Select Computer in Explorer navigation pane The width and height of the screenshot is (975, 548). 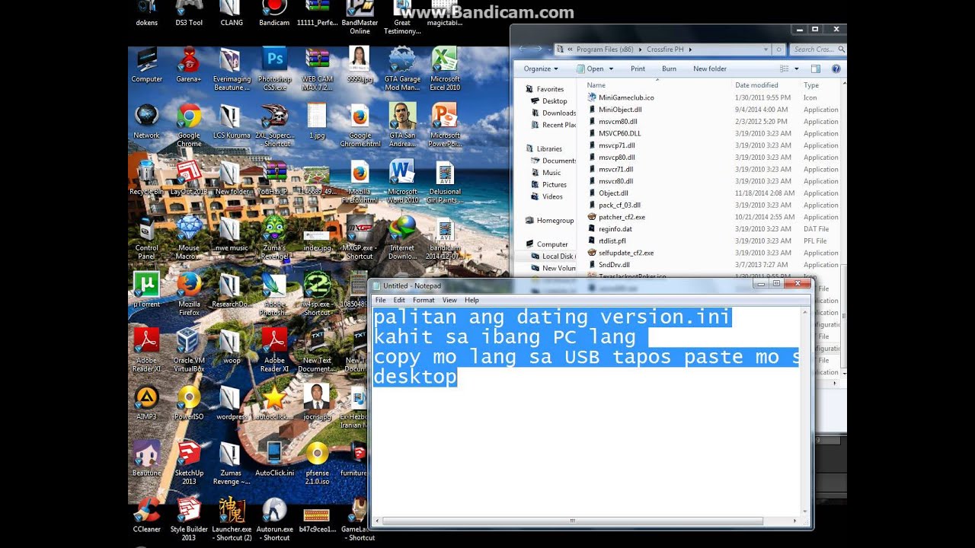(551, 244)
